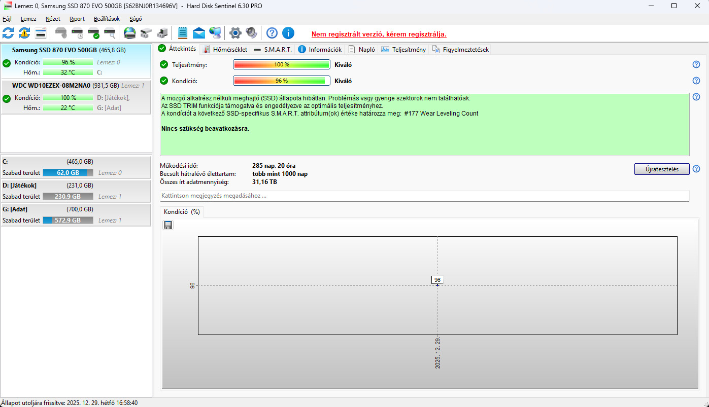709x407 pixels.
Task: Open settings via the gear icon
Action: (235, 33)
